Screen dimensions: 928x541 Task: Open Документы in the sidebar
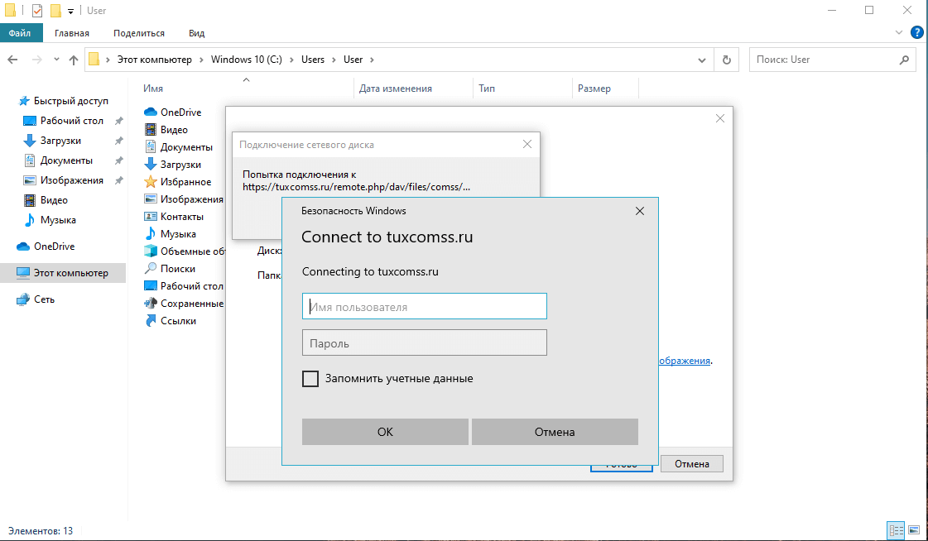66,160
